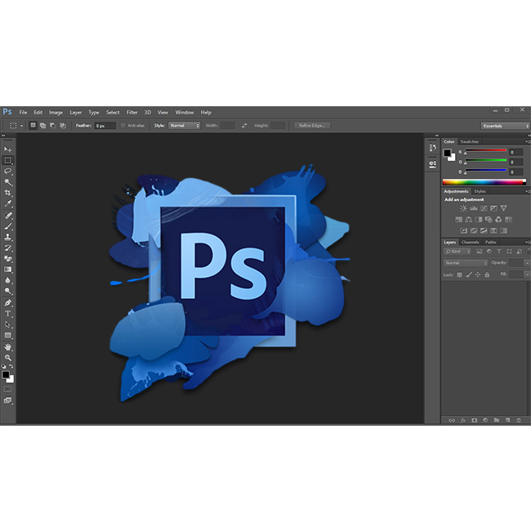Toggle the lock all padlock icon
The height and width of the screenshot is (531, 531).
tap(488, 274)
